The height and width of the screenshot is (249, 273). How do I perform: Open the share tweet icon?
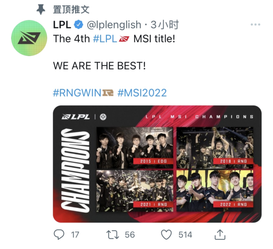pos(220,235)
